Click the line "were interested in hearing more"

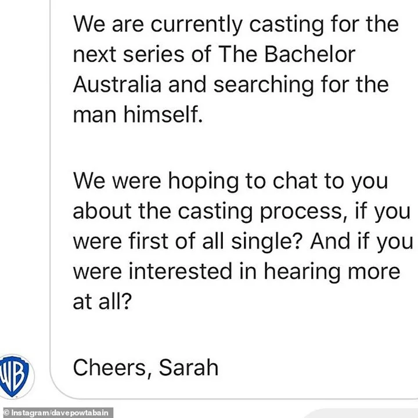tap(237, 271)
